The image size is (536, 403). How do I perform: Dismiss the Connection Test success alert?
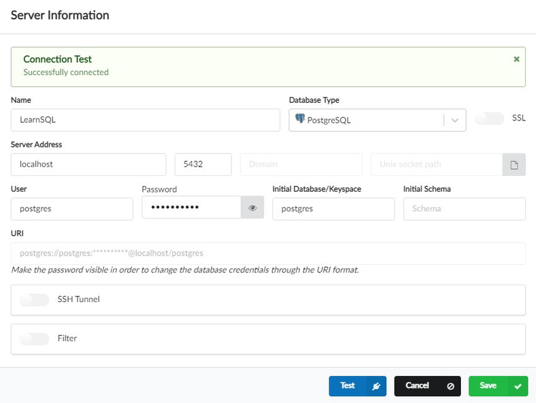(x=516, y=59)
